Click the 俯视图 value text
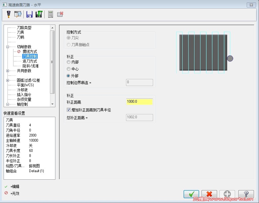The width and height of the screenshot is (259, 203). click(34, 166)
